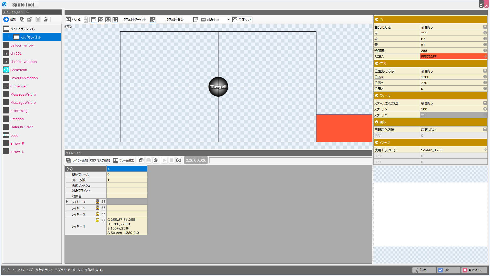Select the GameIcon sprite in list
The image size is (490, 276).
point(19,70)
